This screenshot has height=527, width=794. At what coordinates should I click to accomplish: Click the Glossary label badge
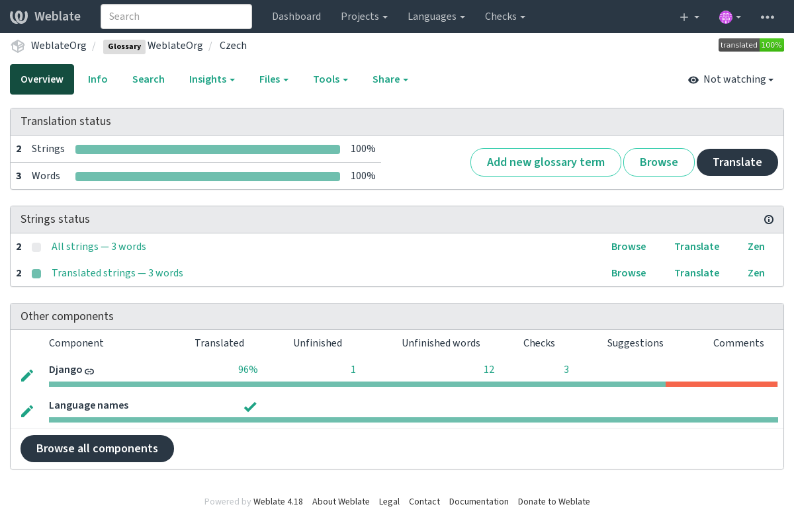pyautogui.click(x=124, y=46)
